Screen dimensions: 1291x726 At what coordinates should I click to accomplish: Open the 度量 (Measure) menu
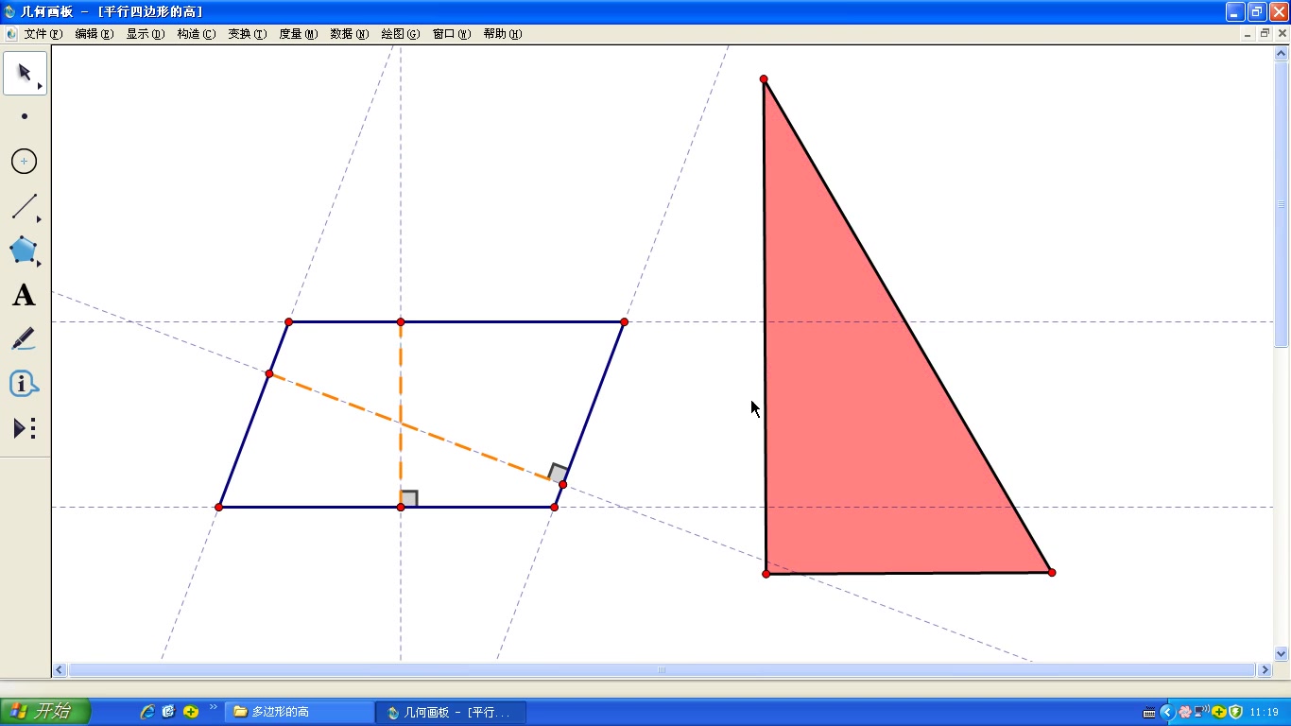click(299, 34)
